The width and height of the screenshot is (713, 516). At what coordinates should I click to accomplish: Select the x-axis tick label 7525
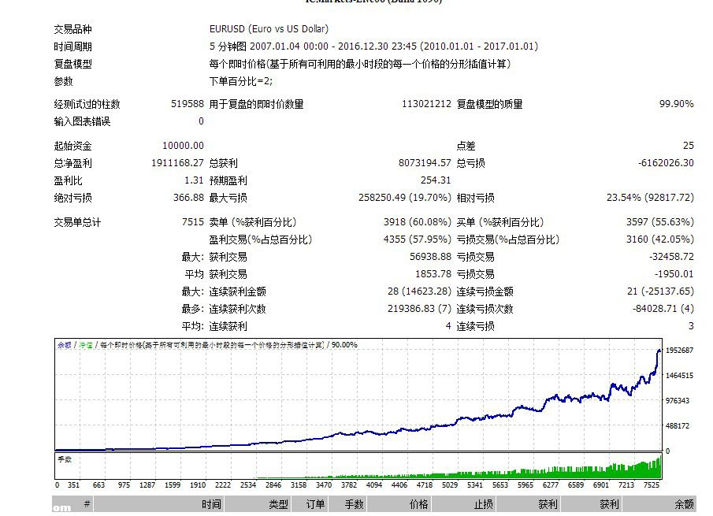[x=652, y=485]
